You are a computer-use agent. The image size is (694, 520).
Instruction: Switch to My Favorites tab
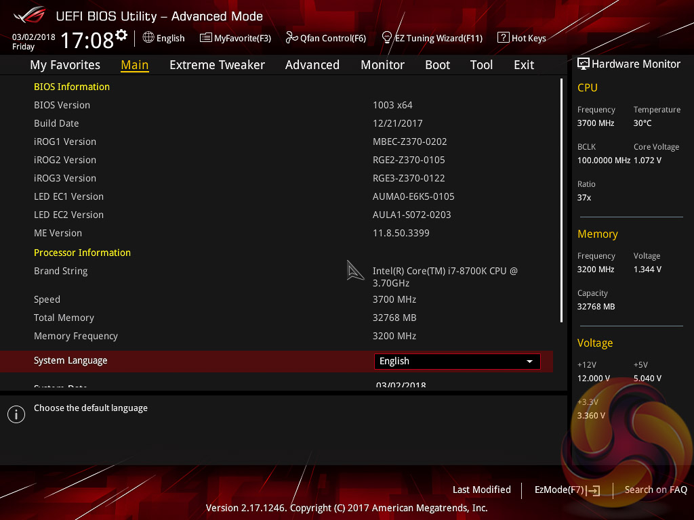[x=65, y=65]
